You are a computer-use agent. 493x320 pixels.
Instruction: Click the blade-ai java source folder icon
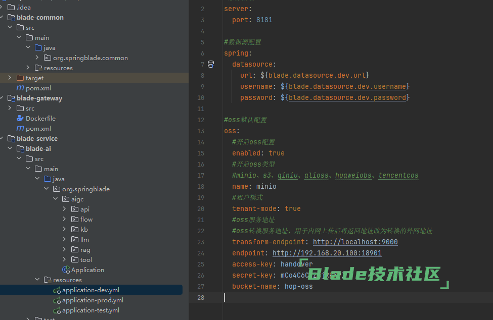48,179
